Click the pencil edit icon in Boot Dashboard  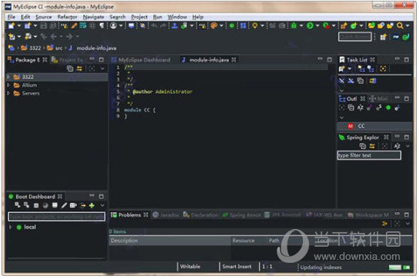coord(64,205)
